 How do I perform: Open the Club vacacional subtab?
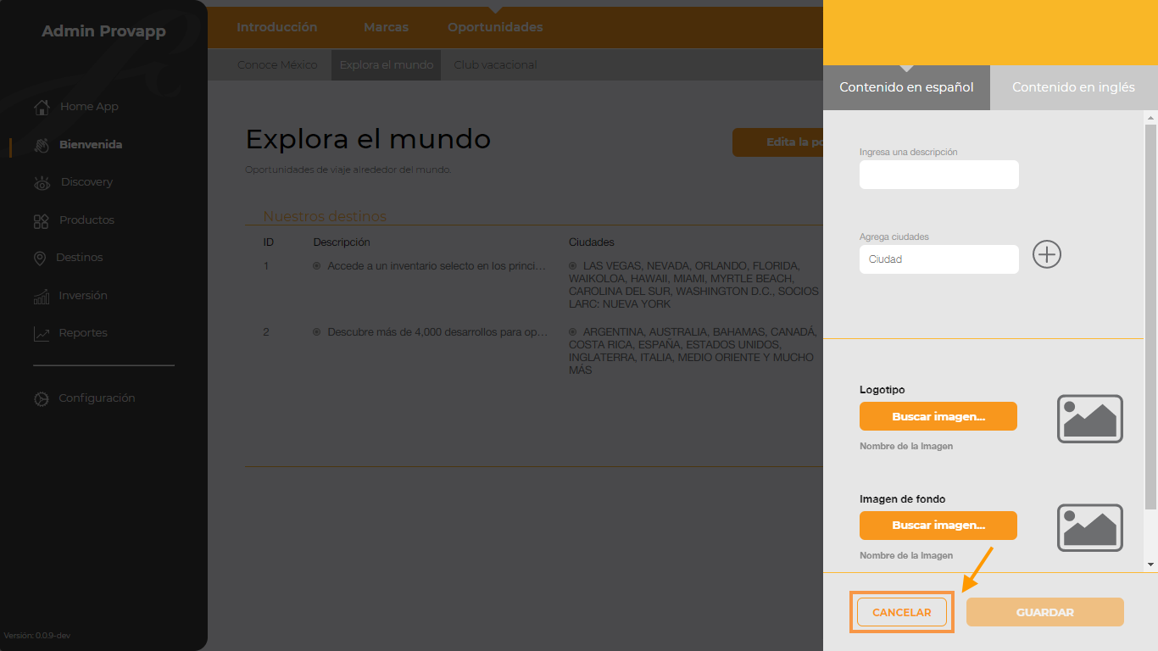[495, 64]
